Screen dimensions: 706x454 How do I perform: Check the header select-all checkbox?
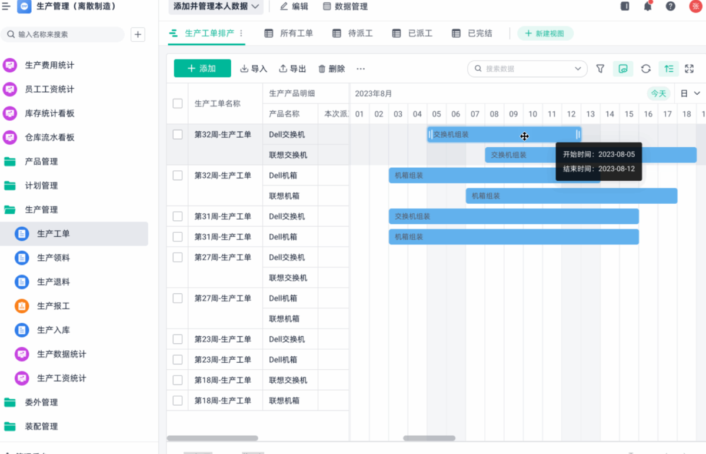pyautogui.click(x=176, y=103)
